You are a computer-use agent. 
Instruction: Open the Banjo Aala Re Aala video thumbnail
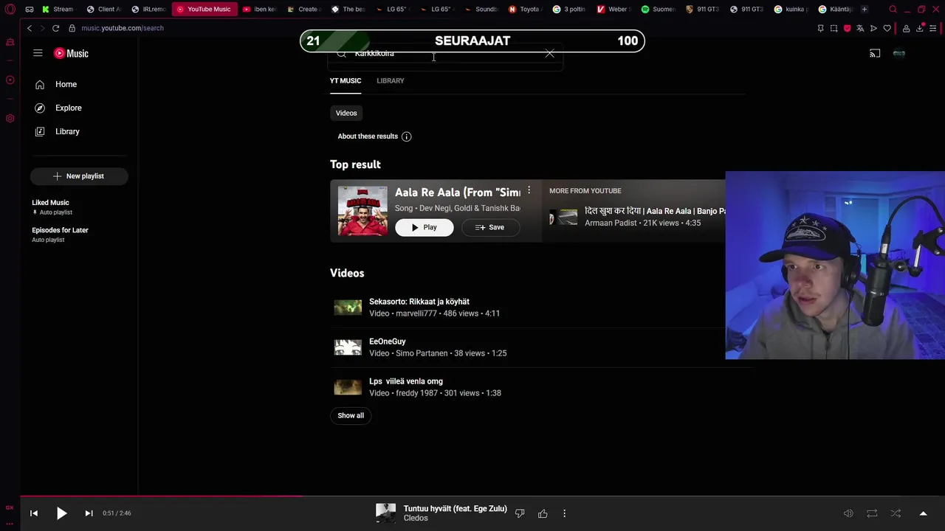point(563,217)
